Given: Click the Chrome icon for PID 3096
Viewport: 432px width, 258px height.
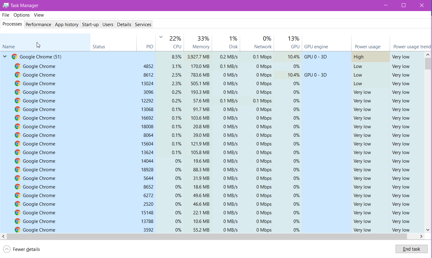Looking at the screenshot, I should [18, 92].
